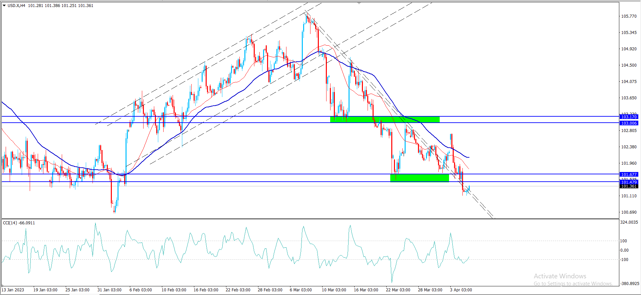Click the 13 Jan 2023 date label
This screenshot has width=641, height=295.
[13, 290]
